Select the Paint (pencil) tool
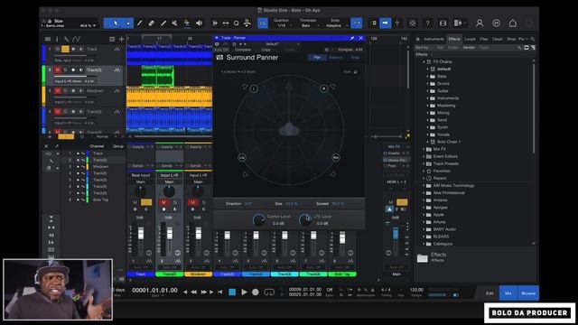Screen dimensions: 578x325 (163, 23)
